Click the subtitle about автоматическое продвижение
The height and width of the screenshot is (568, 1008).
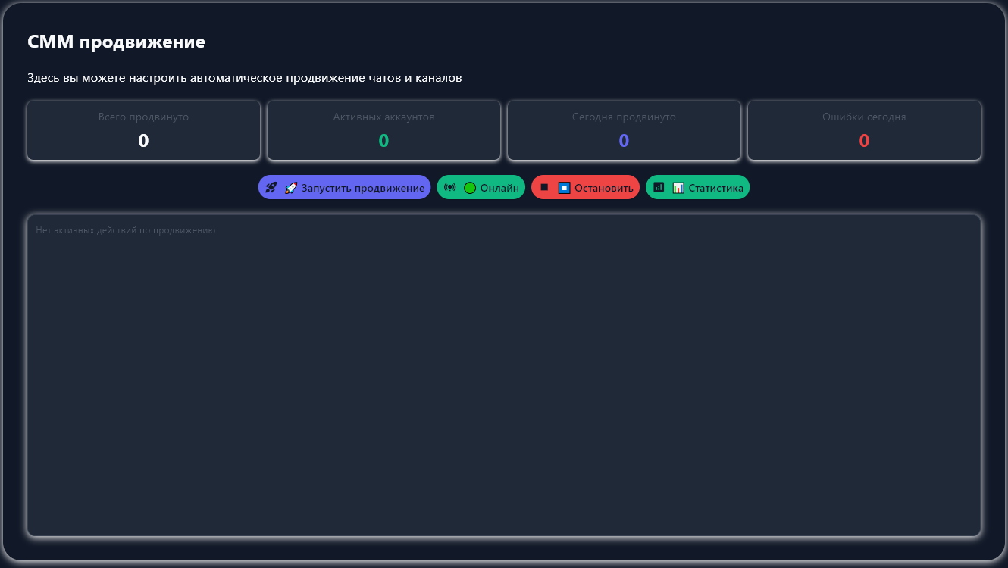tap(244, 78)
